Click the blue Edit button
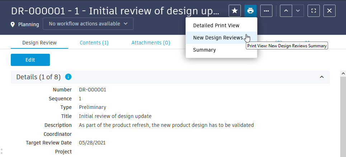The image size is (346, 157). point(30,60)
